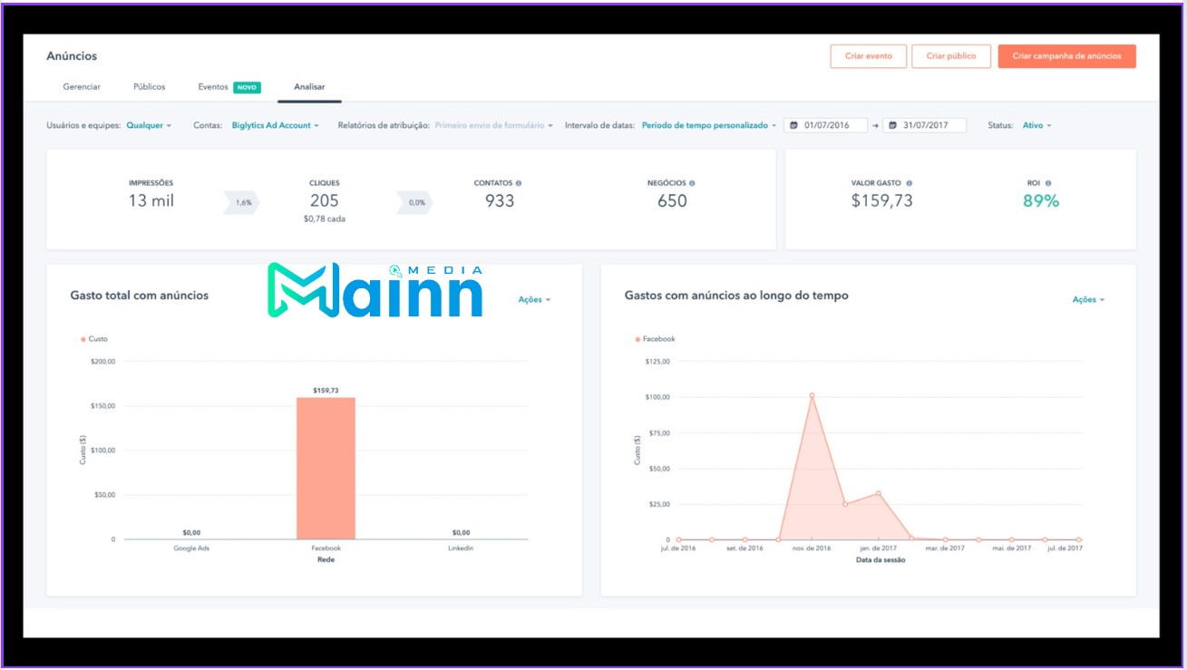Click the Facebook bar in the bar chart
Image resolution: width=1187 pixels, height=670 pixels.
(326, 468)
